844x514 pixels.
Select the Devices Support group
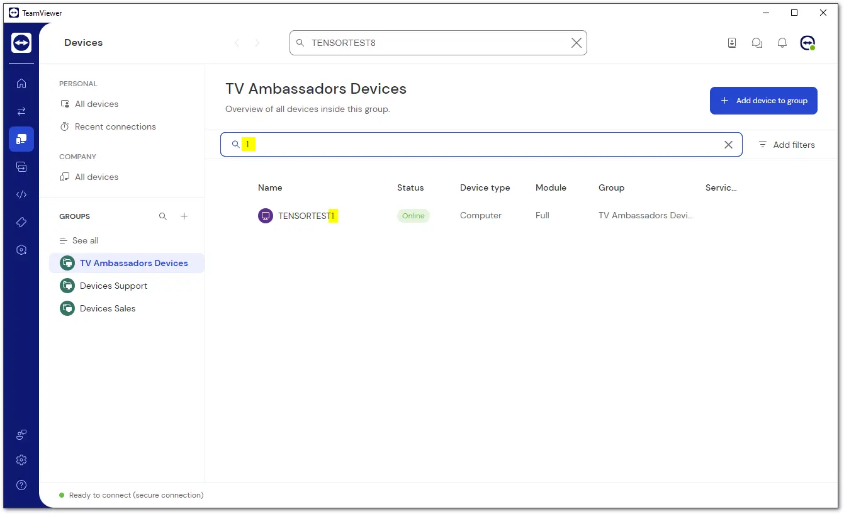(x=104, y=286)
